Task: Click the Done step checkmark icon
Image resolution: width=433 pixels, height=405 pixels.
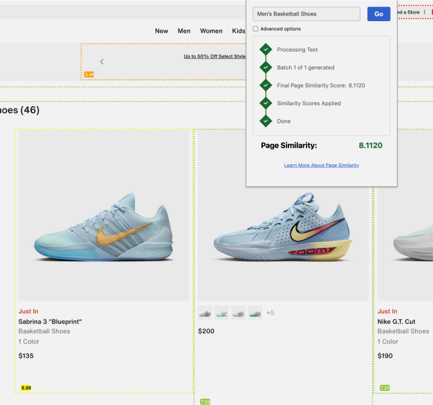Action: (264, 121)
